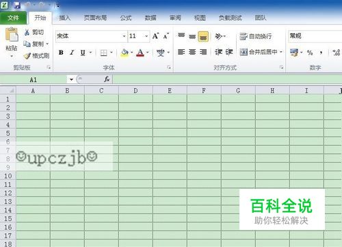This screenshot has height=247, width=342.
Task: Open the Clipboard group dialog launcher
Action: (x=49, y=68)
